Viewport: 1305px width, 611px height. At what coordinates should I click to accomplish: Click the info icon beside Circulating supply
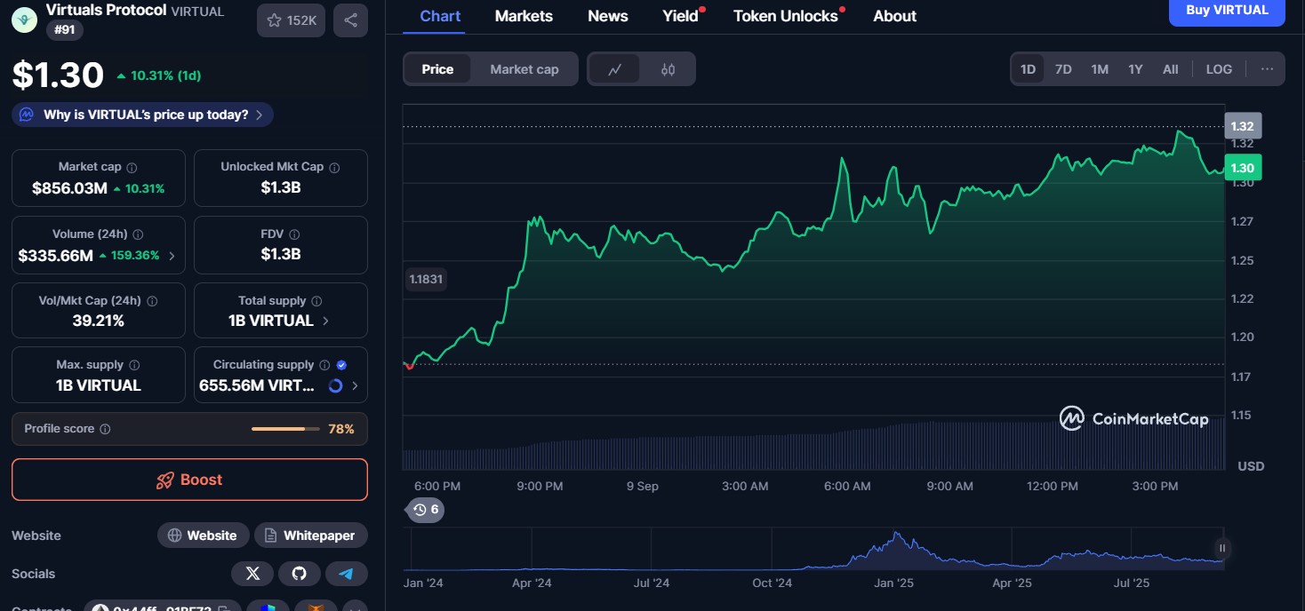(x=324, y=365)
